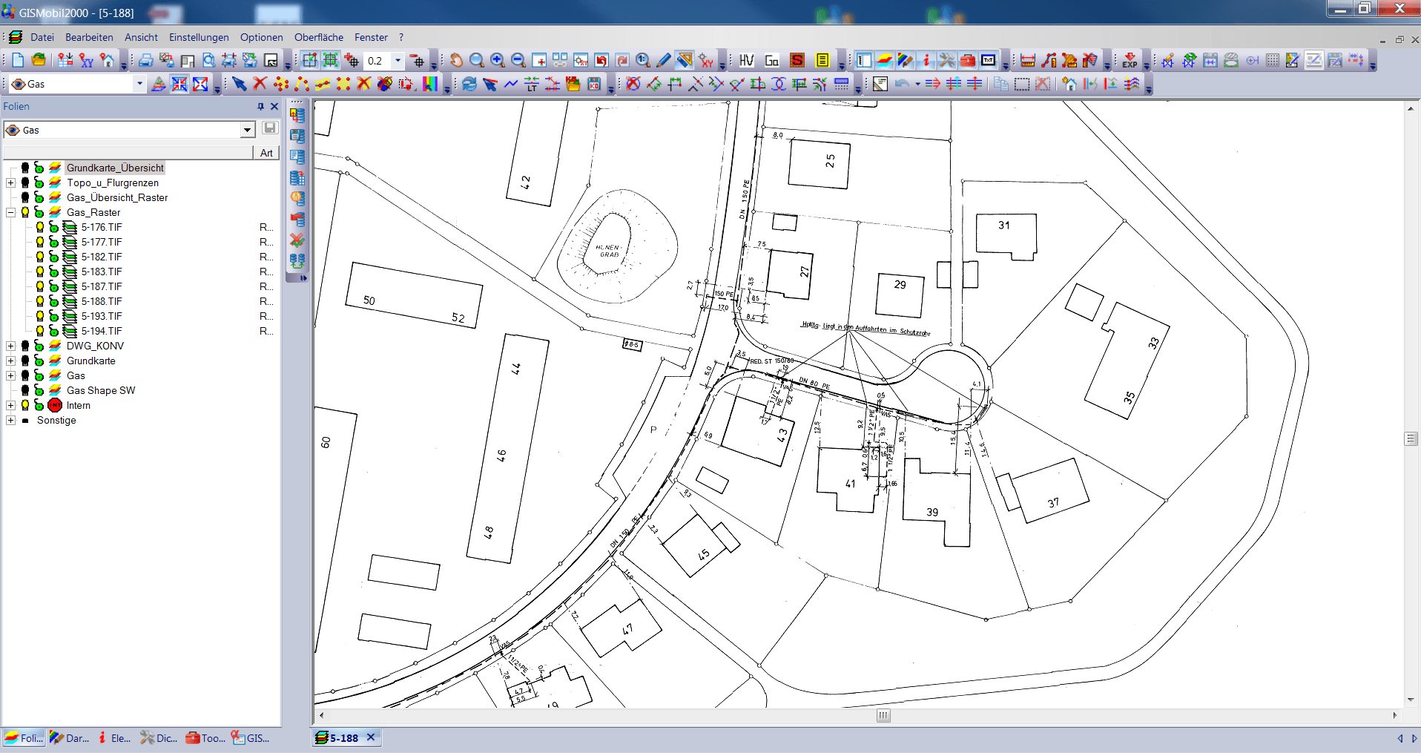
Task: Click the red toolbox icon
Action: pyautogui.click(x=968, y=61)
